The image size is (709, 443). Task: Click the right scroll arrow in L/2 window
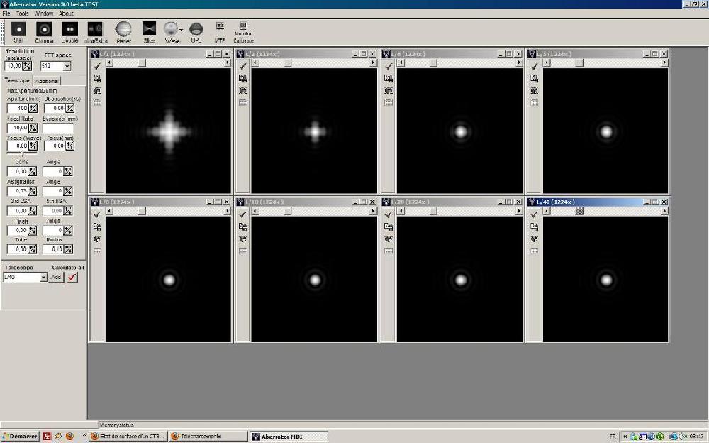pyautogui.click(x=373, y=62)
